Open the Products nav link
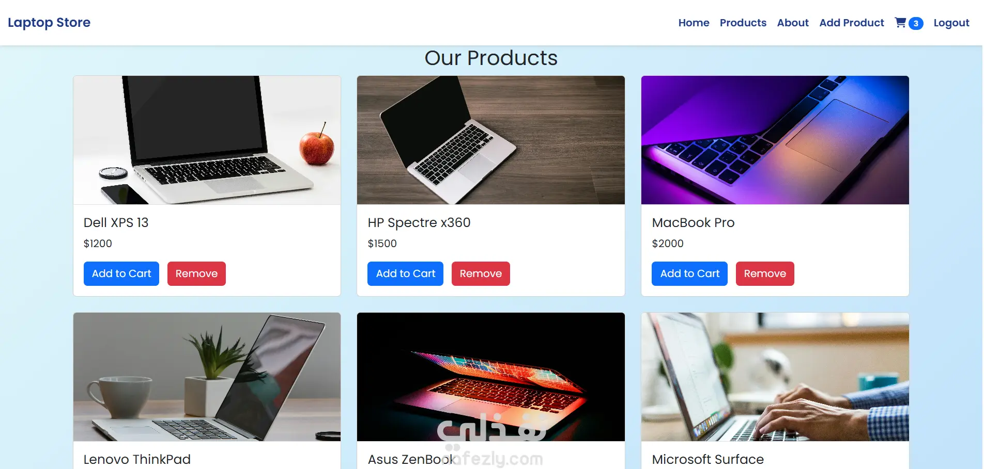The width and height of the screenshot is (984, 469). click(743, 23)
